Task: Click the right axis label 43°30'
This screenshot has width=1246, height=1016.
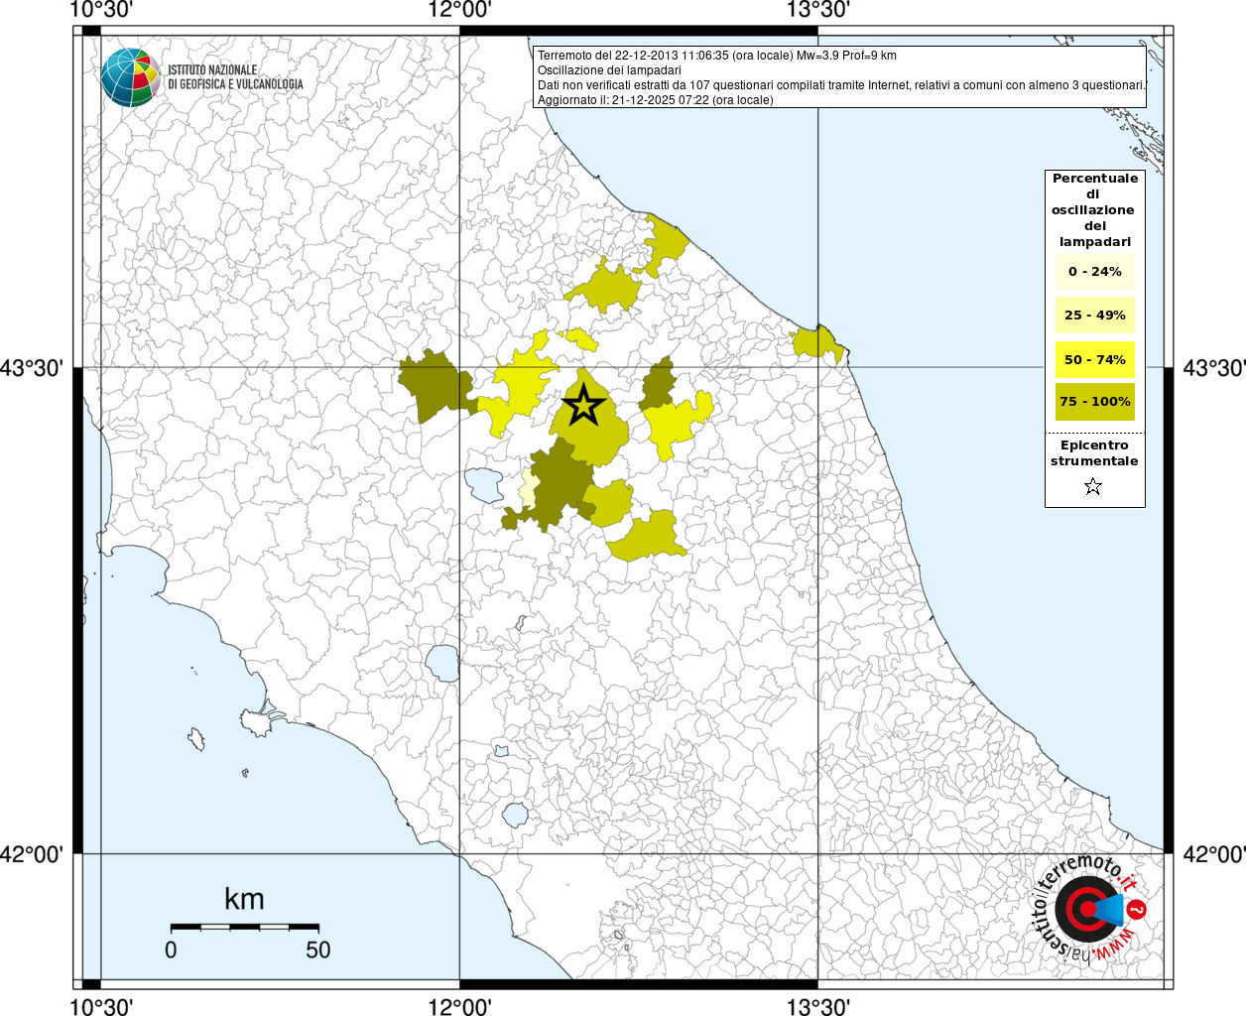Action: click(x=1214, y=368)
